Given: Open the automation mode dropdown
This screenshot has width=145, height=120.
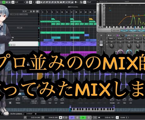Looking at the screenshot, I should pos(19,2).
